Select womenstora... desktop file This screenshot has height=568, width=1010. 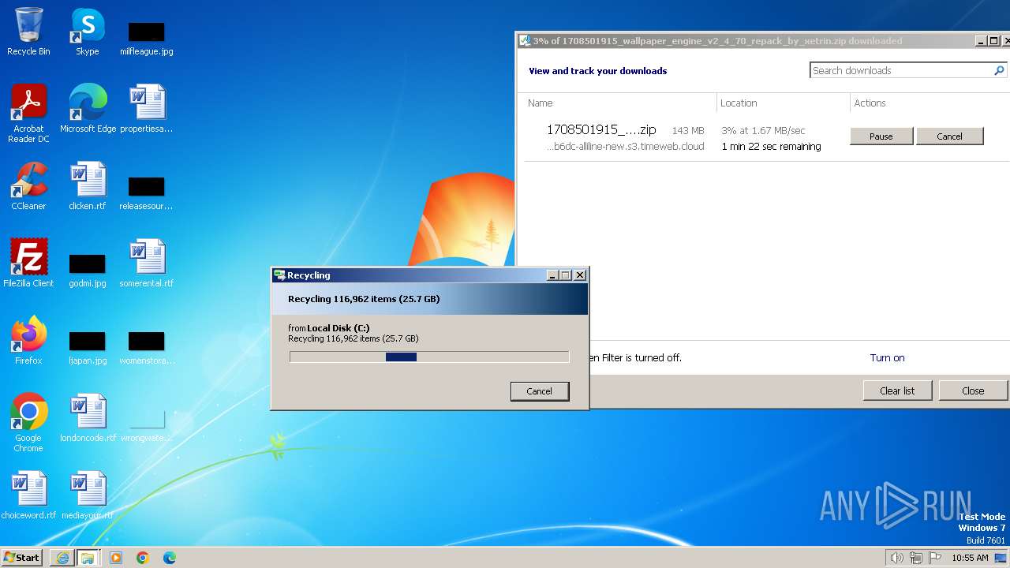coord(147,348)
